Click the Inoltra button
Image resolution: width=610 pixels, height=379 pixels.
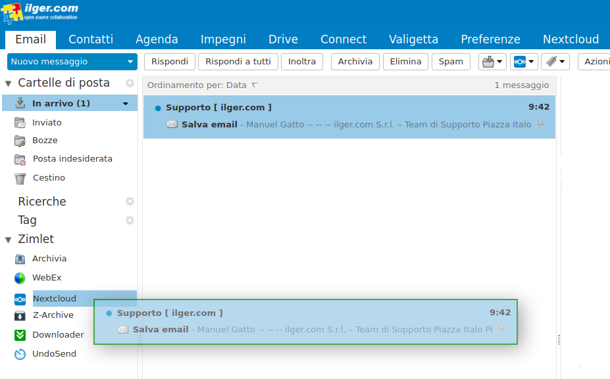point(302,62)
